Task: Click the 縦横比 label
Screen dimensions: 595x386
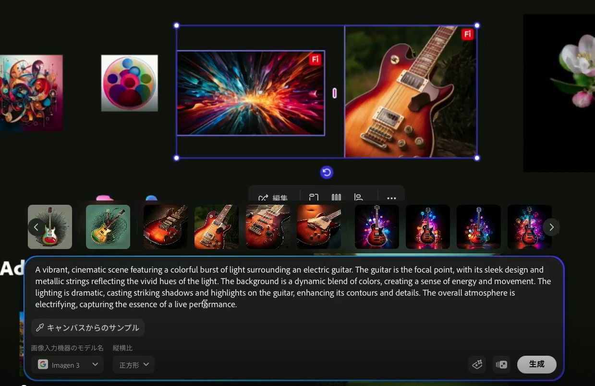Action: (x=122, y=348)
